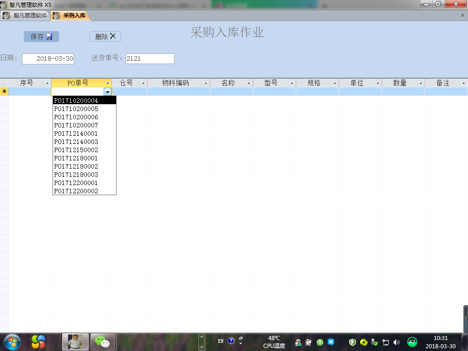Viewport: 468px width, 351px height.
Task: Collapse the PO单号 cell combo box arrow
Action: click(107, 92)
